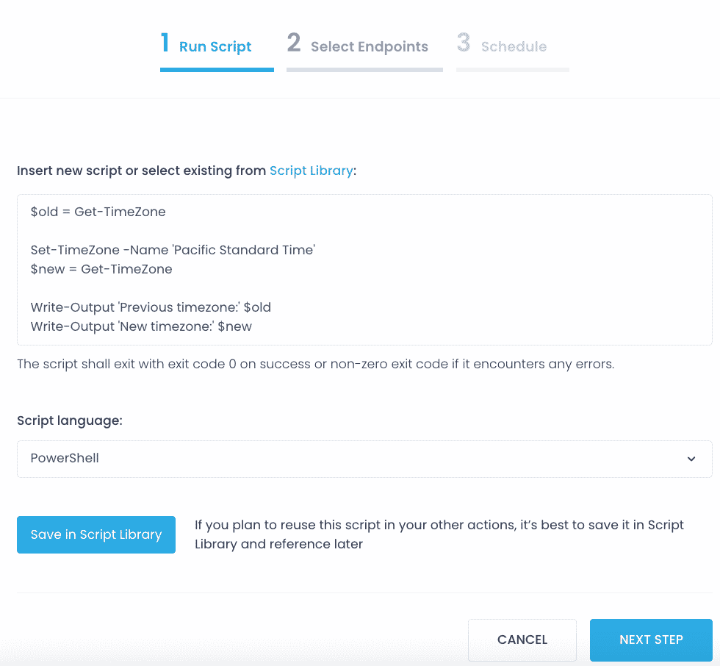Click the 'New timezone:' Write-Output line
Image resolution: width=720 pixels, height=666 pixels.
click(x=141, y=326)
